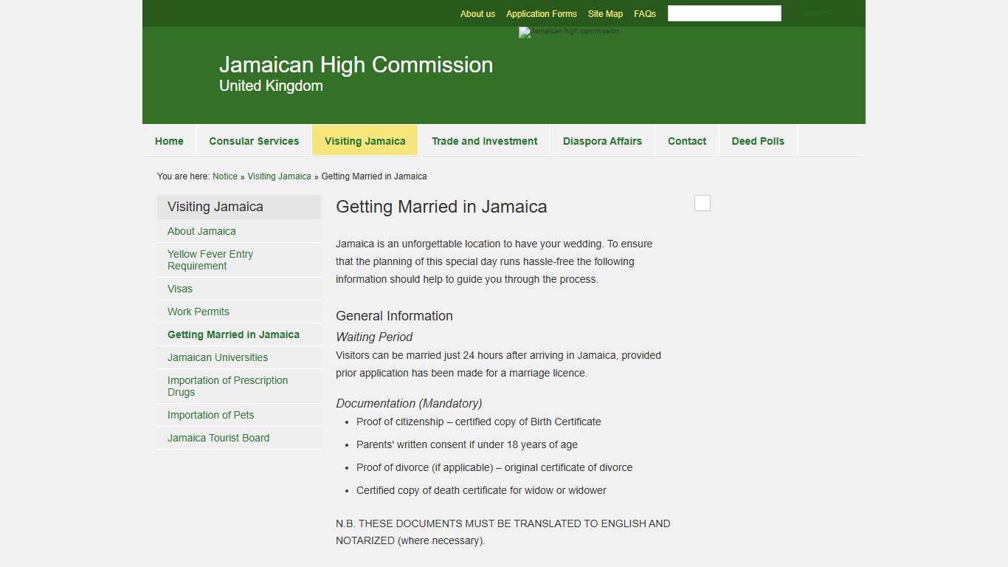
Task: Open About us in the top bar
Action: pos(477,13)
